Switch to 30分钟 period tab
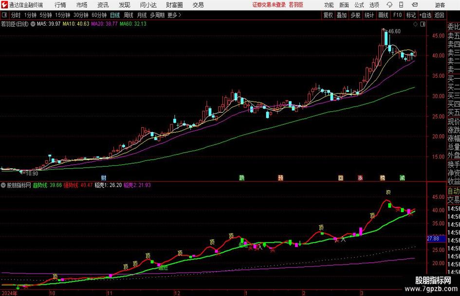The width and height of the screenshot is (460, 296). pos(81,15)
